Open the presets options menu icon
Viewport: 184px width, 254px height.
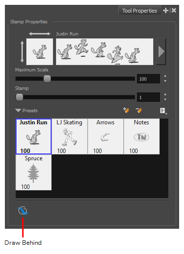coord(164,111)
